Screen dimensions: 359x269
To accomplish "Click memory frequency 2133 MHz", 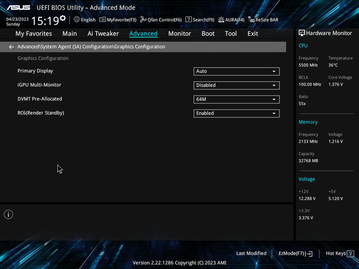I will click(x=308, y=141).
